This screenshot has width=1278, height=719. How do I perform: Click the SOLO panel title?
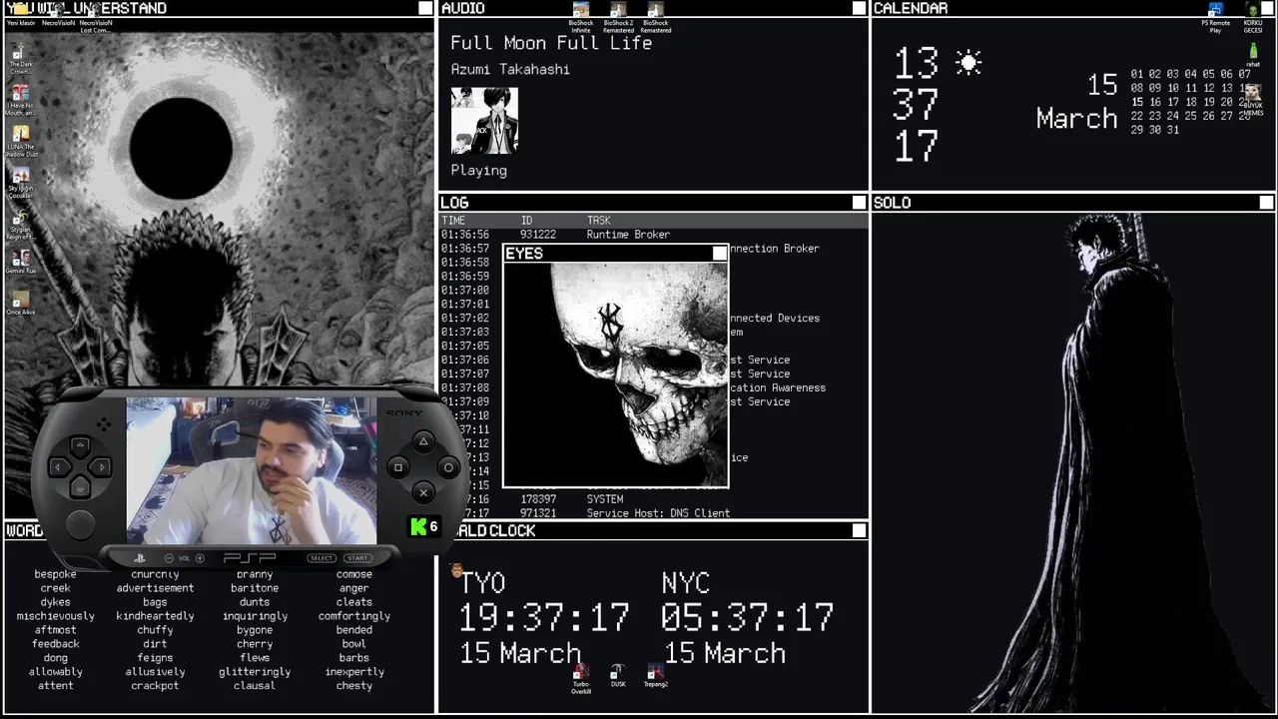coord(893,203)
